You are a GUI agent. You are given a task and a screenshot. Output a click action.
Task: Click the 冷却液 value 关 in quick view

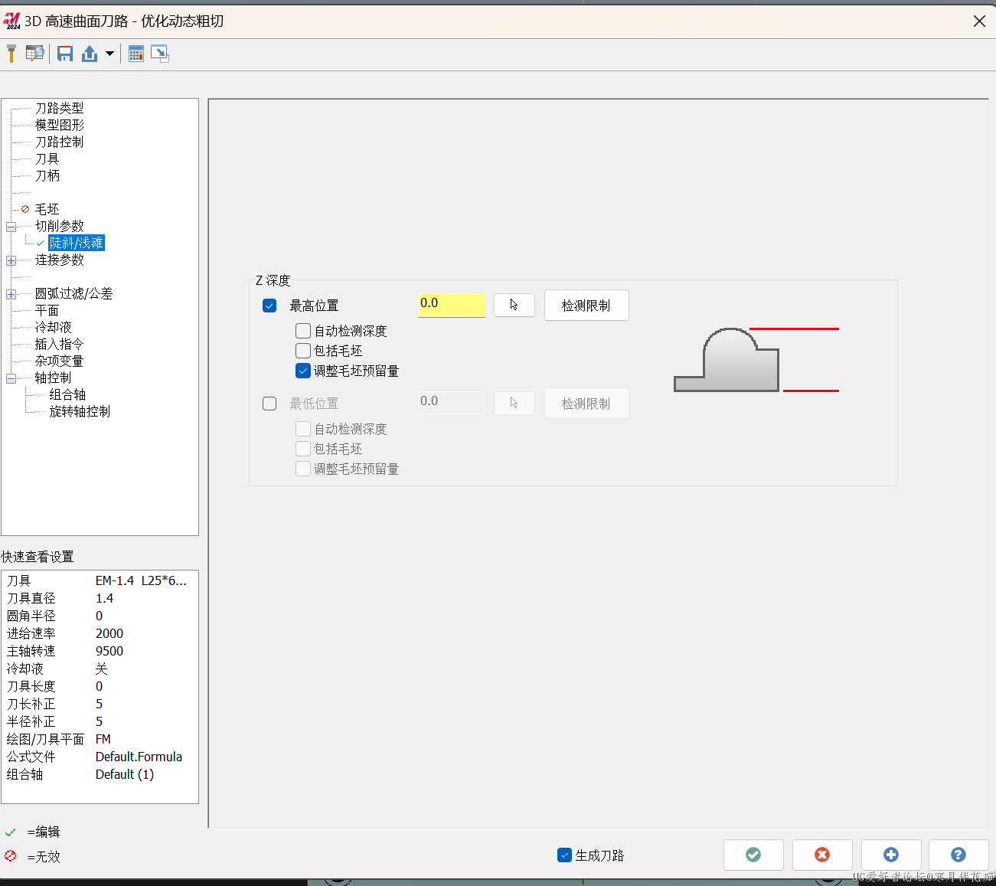click(101, 669)
